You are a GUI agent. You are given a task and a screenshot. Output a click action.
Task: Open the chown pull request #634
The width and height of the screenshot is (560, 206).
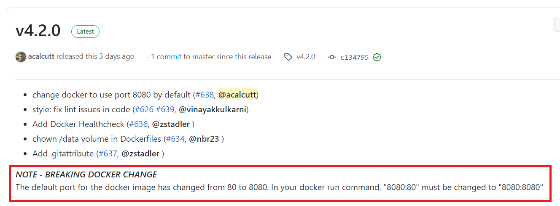[175, 139]
